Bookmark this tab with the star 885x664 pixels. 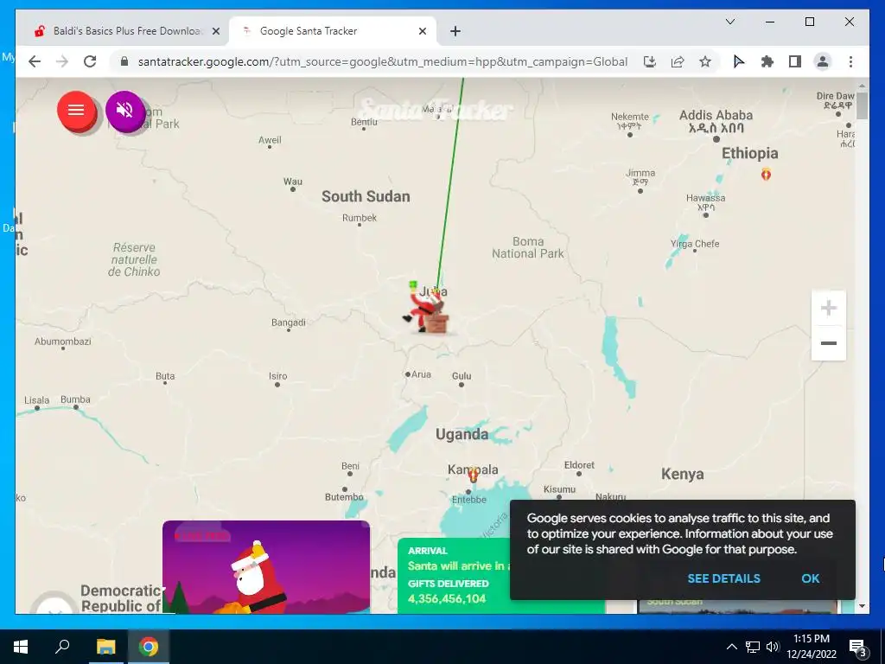[x=705, y=61]
